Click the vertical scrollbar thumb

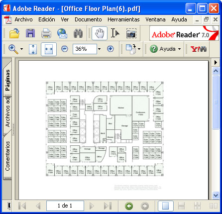point(216,102)
